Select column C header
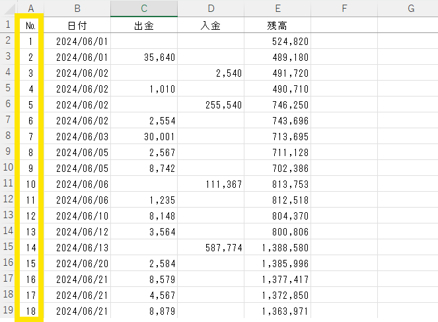 point(144,9)
